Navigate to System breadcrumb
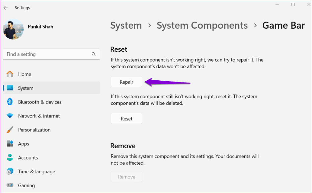The height and width of the screenshot is (193, 312). pyautogui.click(x=126, y=26)
